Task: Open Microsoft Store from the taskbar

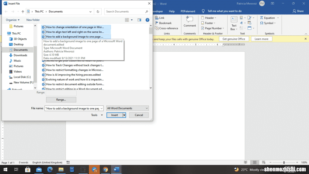Action: 27,169
